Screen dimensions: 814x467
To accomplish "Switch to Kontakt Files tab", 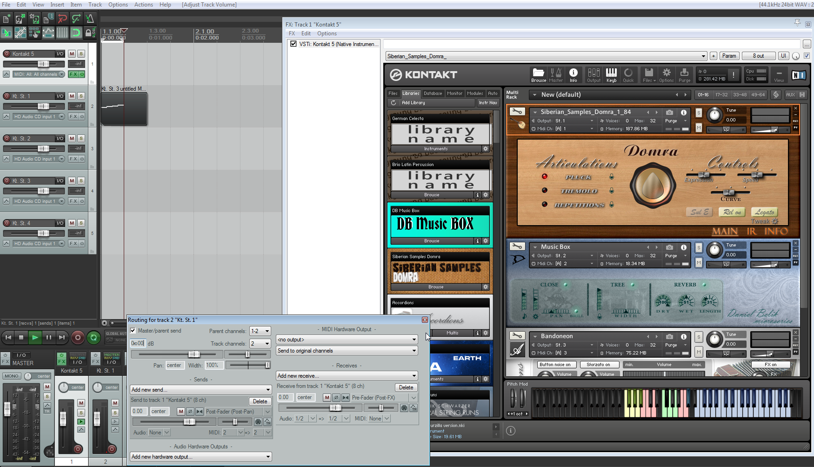I will coord(393,93).
